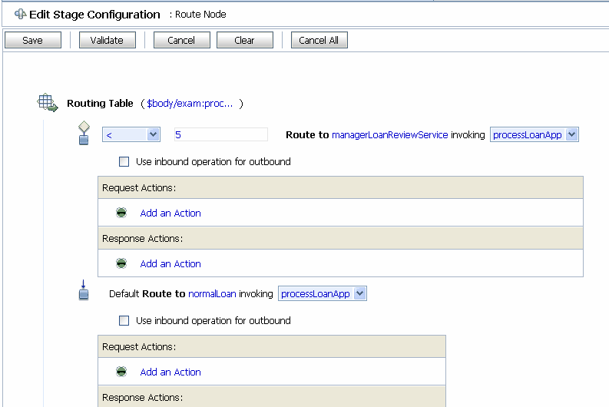Click the default route case icon
This screenshot has width=609, height=407.
(x=84, y=290)
